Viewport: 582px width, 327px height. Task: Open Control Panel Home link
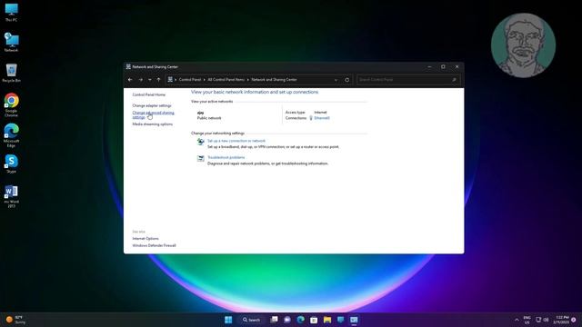coord(149,94)
